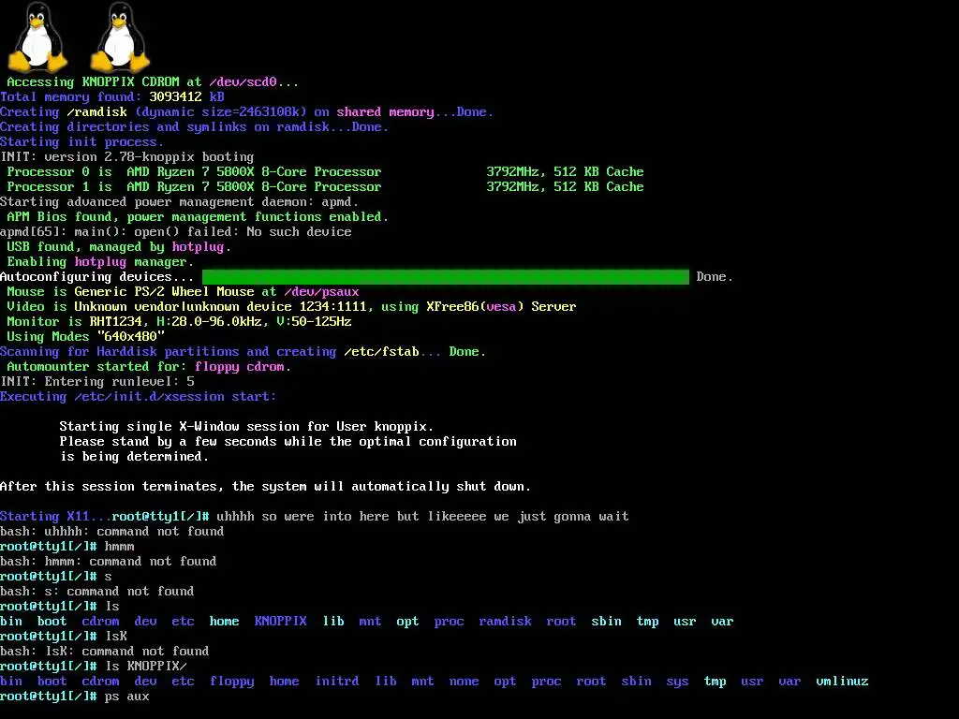959x719 pixels.
Task: Click 'hotplug' in the USB found line
Action: [x=198, y=247]
